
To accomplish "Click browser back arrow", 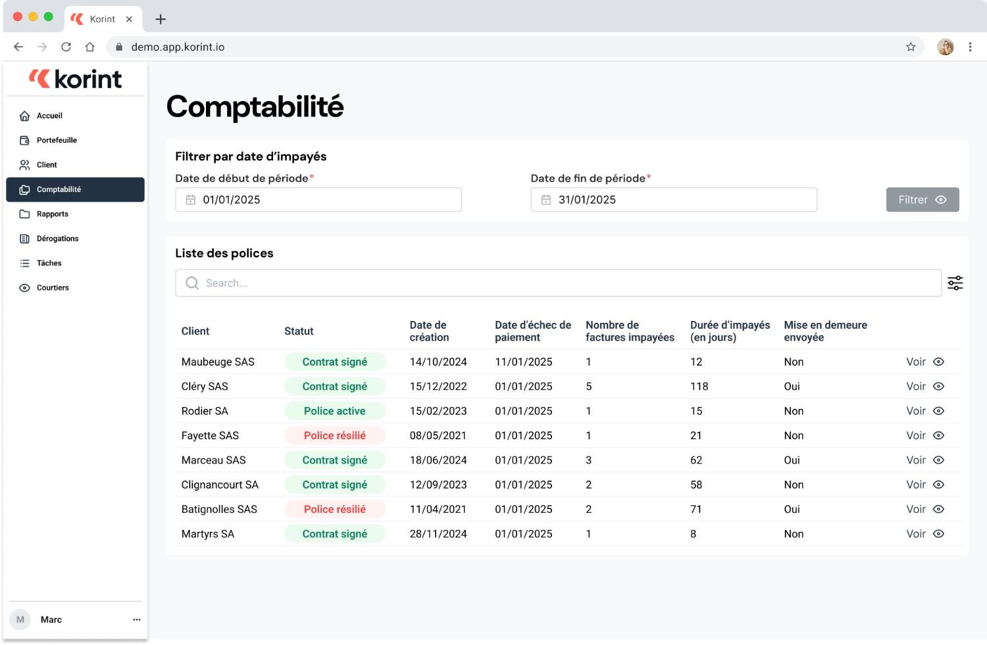I will [18, 47].
